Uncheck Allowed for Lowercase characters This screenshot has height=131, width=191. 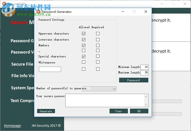84,39
